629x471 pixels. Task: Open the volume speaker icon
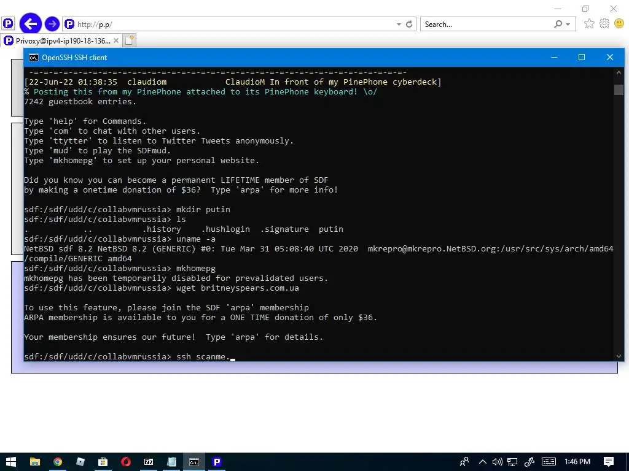click(x=497, y=462)
